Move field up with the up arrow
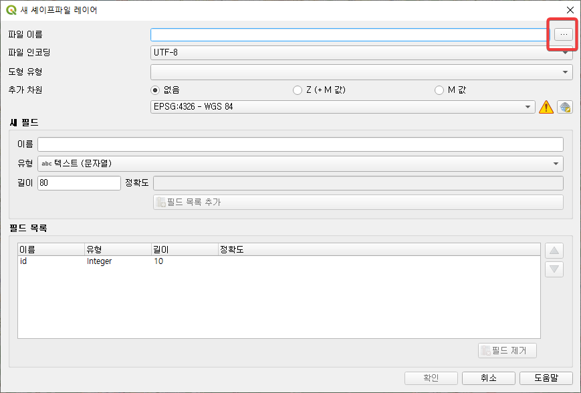The image size is (581, 393). [555, 251]
